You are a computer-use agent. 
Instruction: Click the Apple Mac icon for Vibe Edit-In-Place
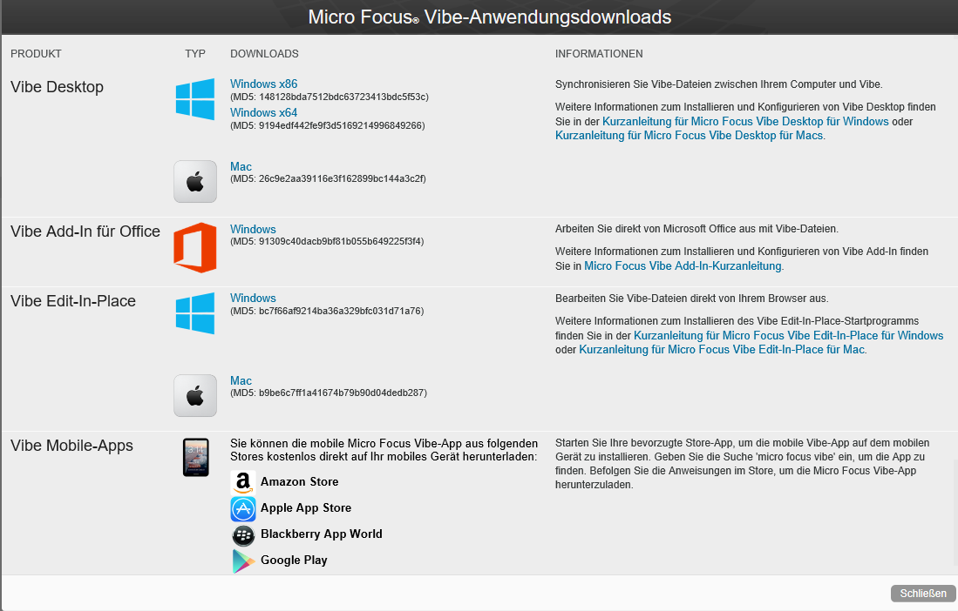(194, 395)
